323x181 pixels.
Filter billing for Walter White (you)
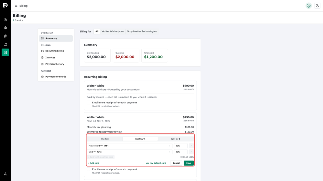[x=113, y=31]
